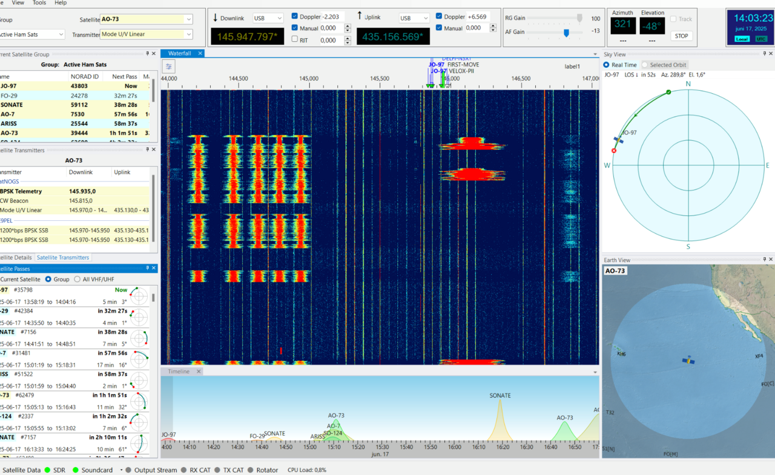Click the Soundcard status indicator

(76, 470)
